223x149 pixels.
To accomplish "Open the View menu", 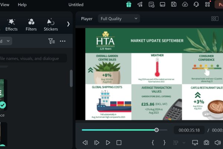I will [x=5, y=5].
